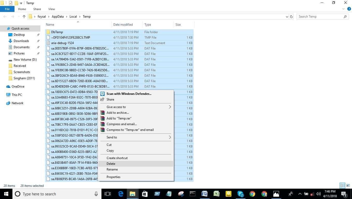Open the Snipping Tool taskbar icon
The width and height of the screenshot is (352, 199).
tap(181, 194)
